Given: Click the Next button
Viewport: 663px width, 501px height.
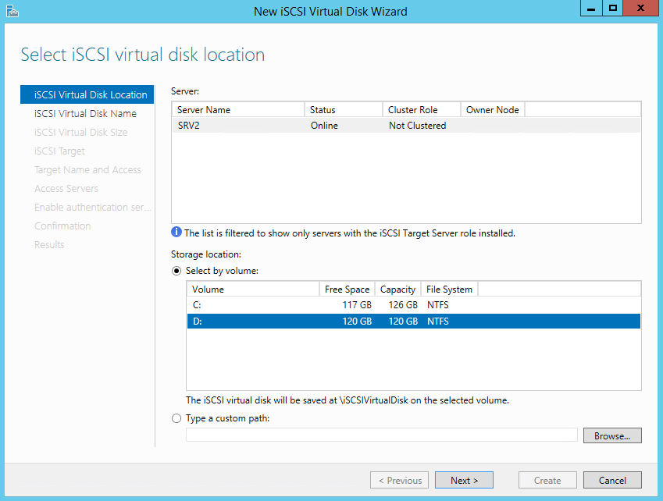Looking at the screenshot, I should [x=464, y=480].
